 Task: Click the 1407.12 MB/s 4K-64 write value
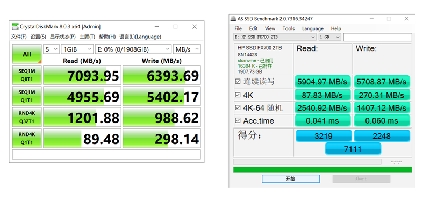click(382, 108)
